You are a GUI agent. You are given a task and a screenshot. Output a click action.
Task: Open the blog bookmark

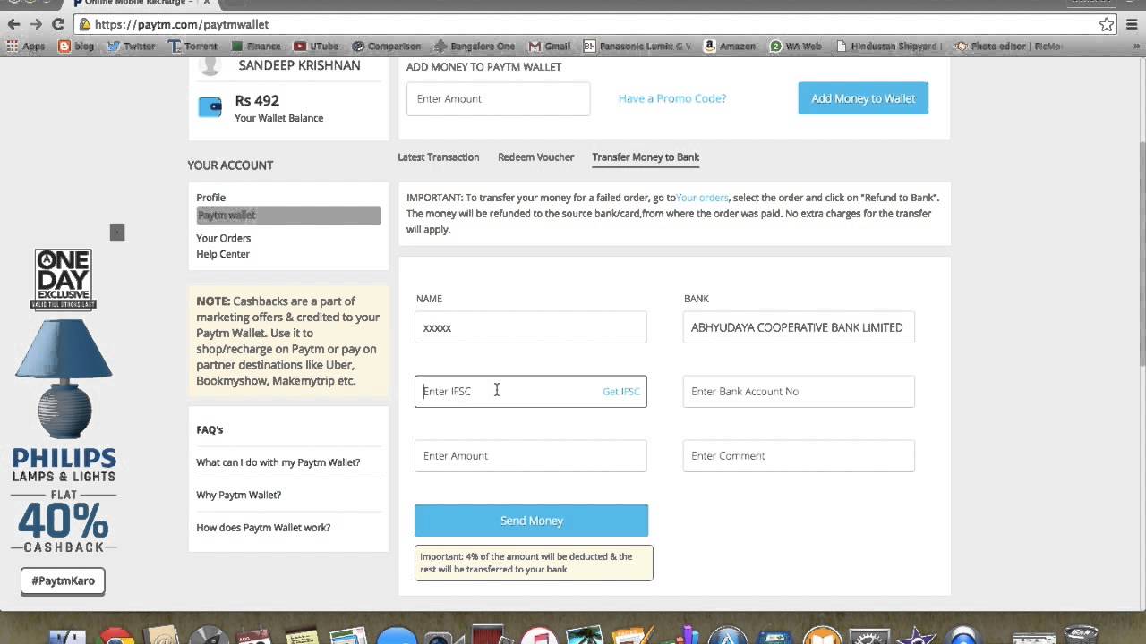click(x=76, y=46)
